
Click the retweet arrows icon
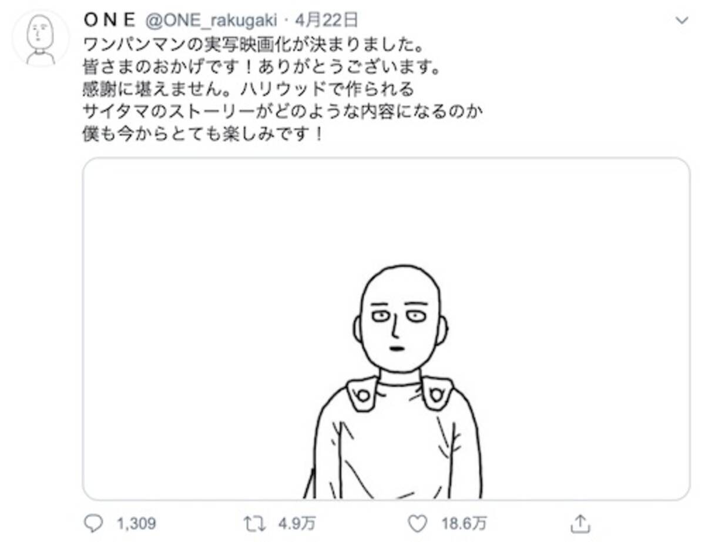(254, 523)
